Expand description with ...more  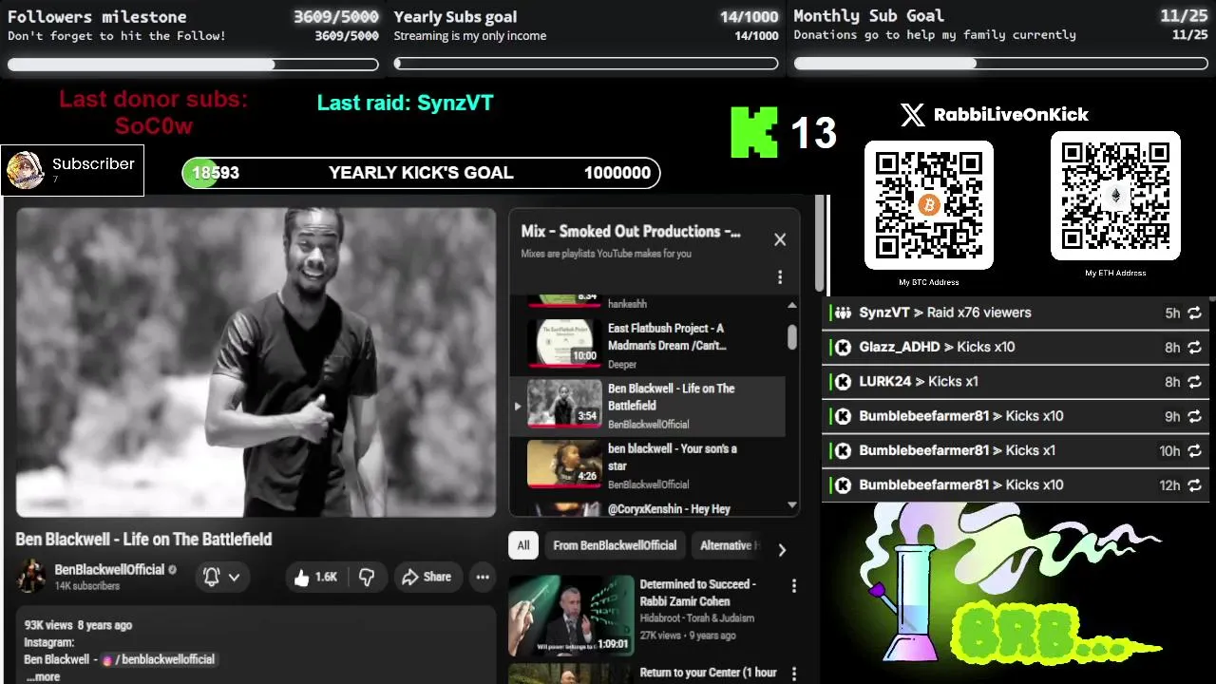tap(43, 676)
